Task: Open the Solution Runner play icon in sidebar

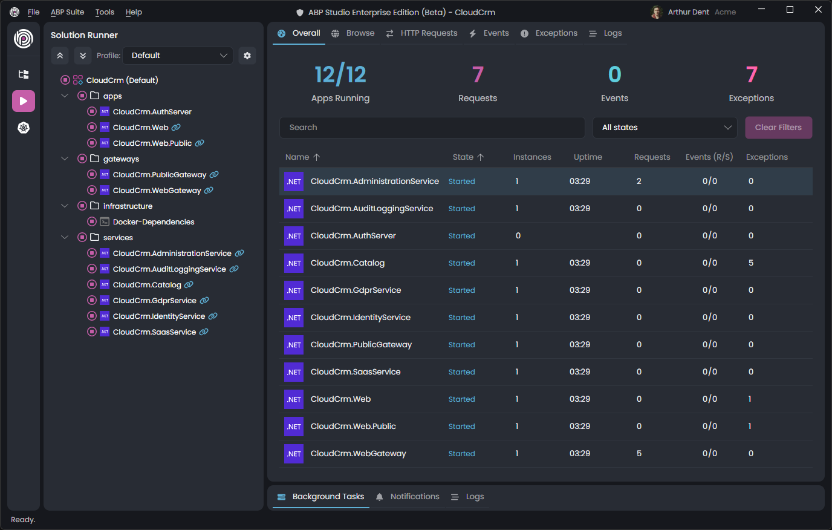Action: [24, 101]
